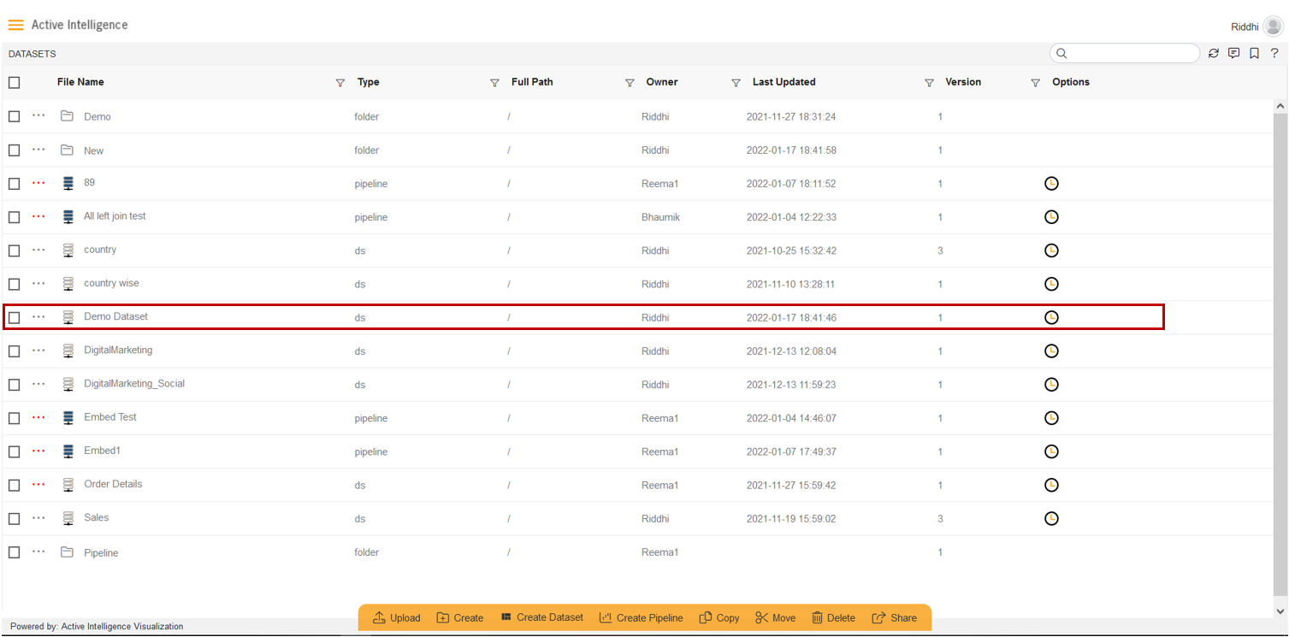Select checkbox for Order Details row
The height and width of the screenshot is (637, 1289).
point(14,485)
